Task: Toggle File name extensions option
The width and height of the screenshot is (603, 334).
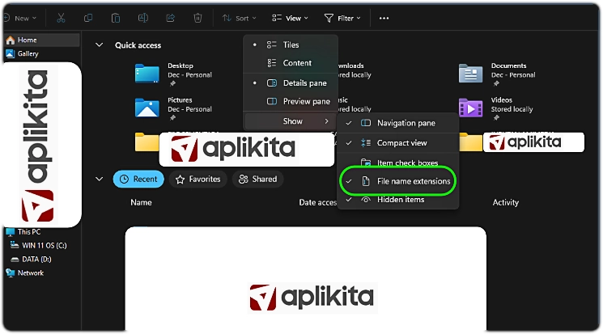Action: tap(397, 181)
